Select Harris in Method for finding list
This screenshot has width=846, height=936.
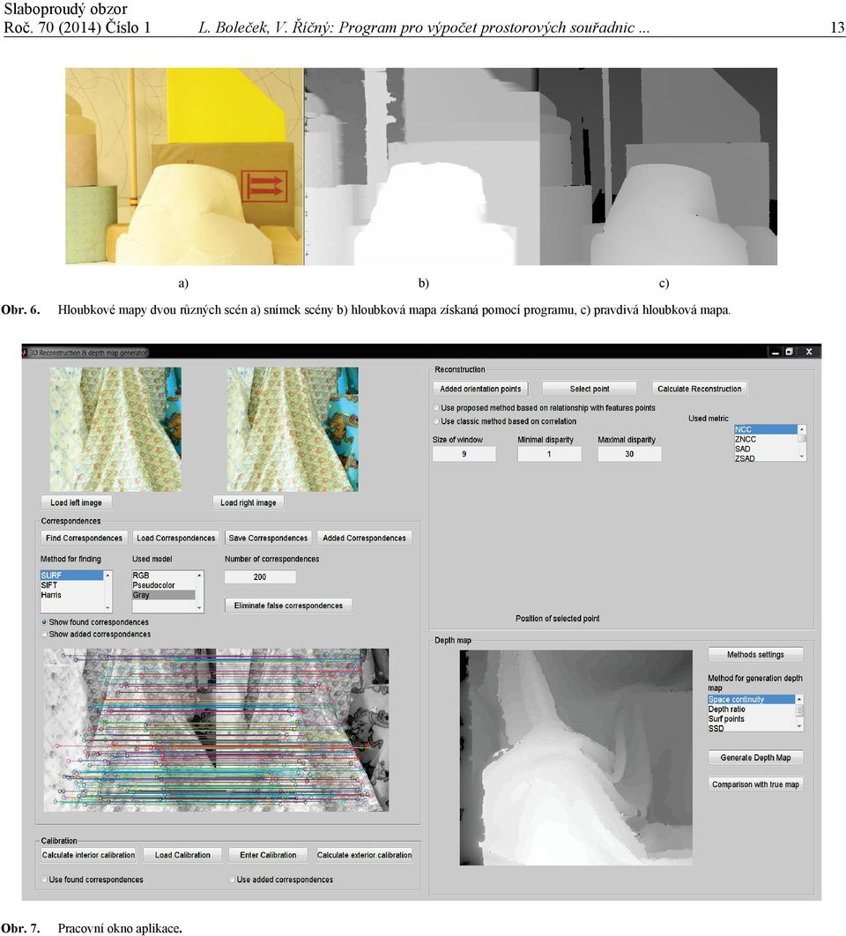[x=72, y=595]
